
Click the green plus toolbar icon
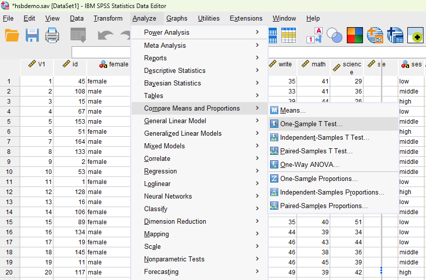click(x=415, y=35)
